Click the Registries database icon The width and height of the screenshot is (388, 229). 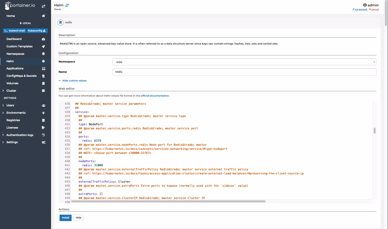pos(43,120)
